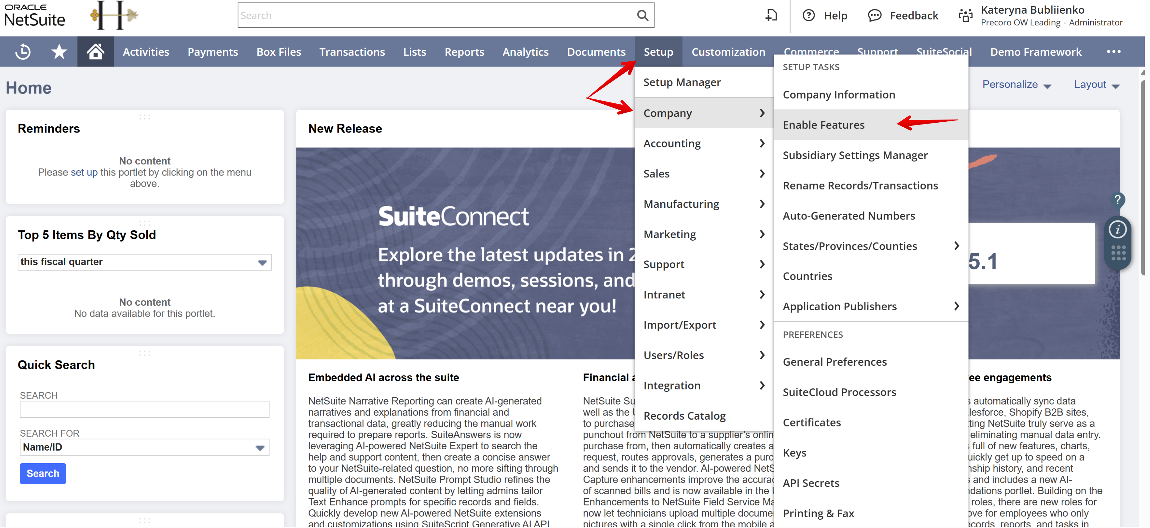Click the blue Search button in Quick Search
Image resolution: width=1150 pixels, height=528 pixels.
[x=43, y=473]
